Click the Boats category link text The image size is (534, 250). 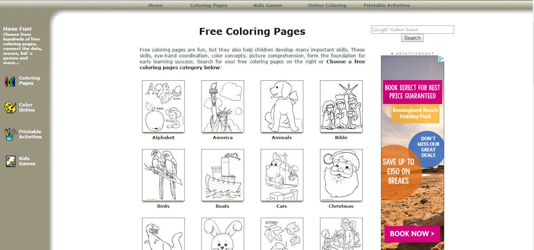click(x=222, y=206)
